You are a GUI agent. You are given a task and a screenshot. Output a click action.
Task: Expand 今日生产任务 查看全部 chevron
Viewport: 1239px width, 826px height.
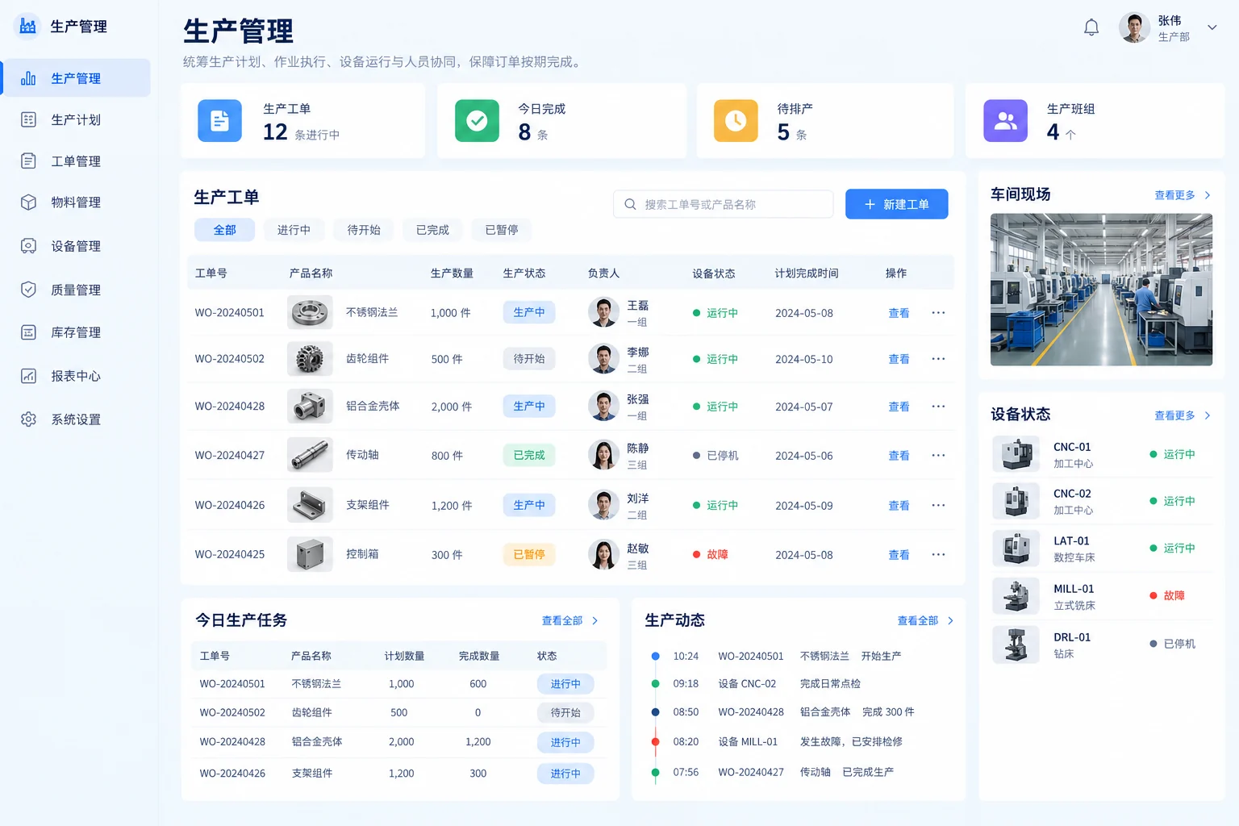tap(595, 620)
